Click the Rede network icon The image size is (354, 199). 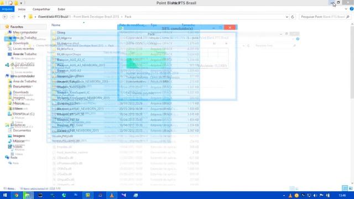click(7, 157)
